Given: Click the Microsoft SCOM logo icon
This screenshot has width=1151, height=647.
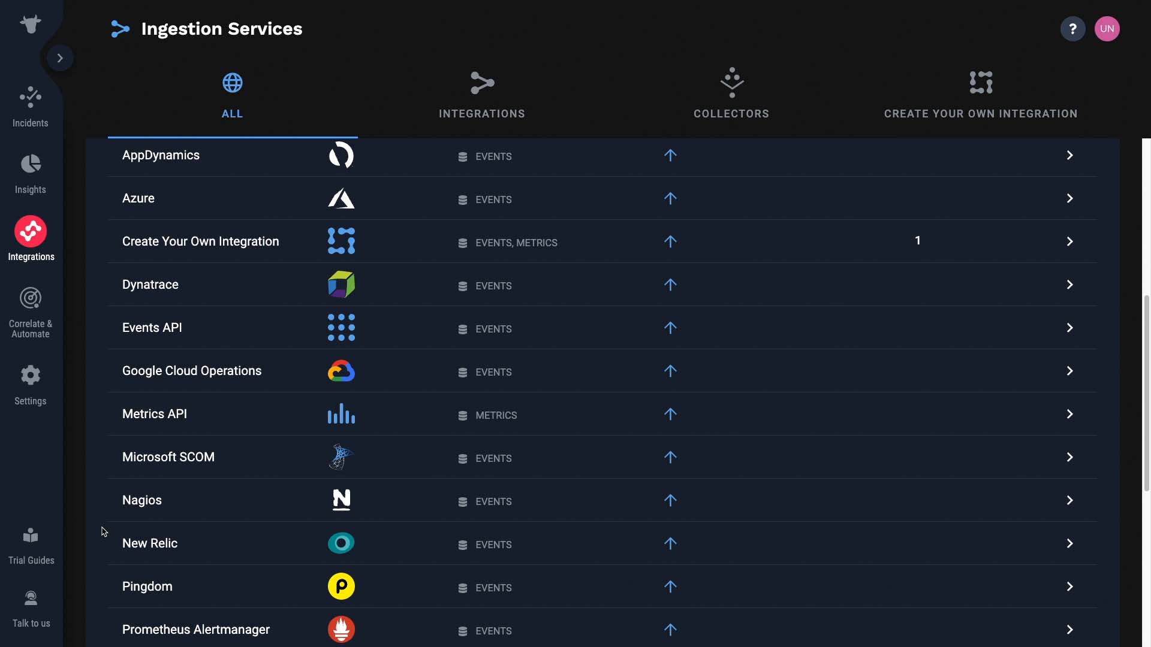Looking at the screenshot, I should pos(341,456).
